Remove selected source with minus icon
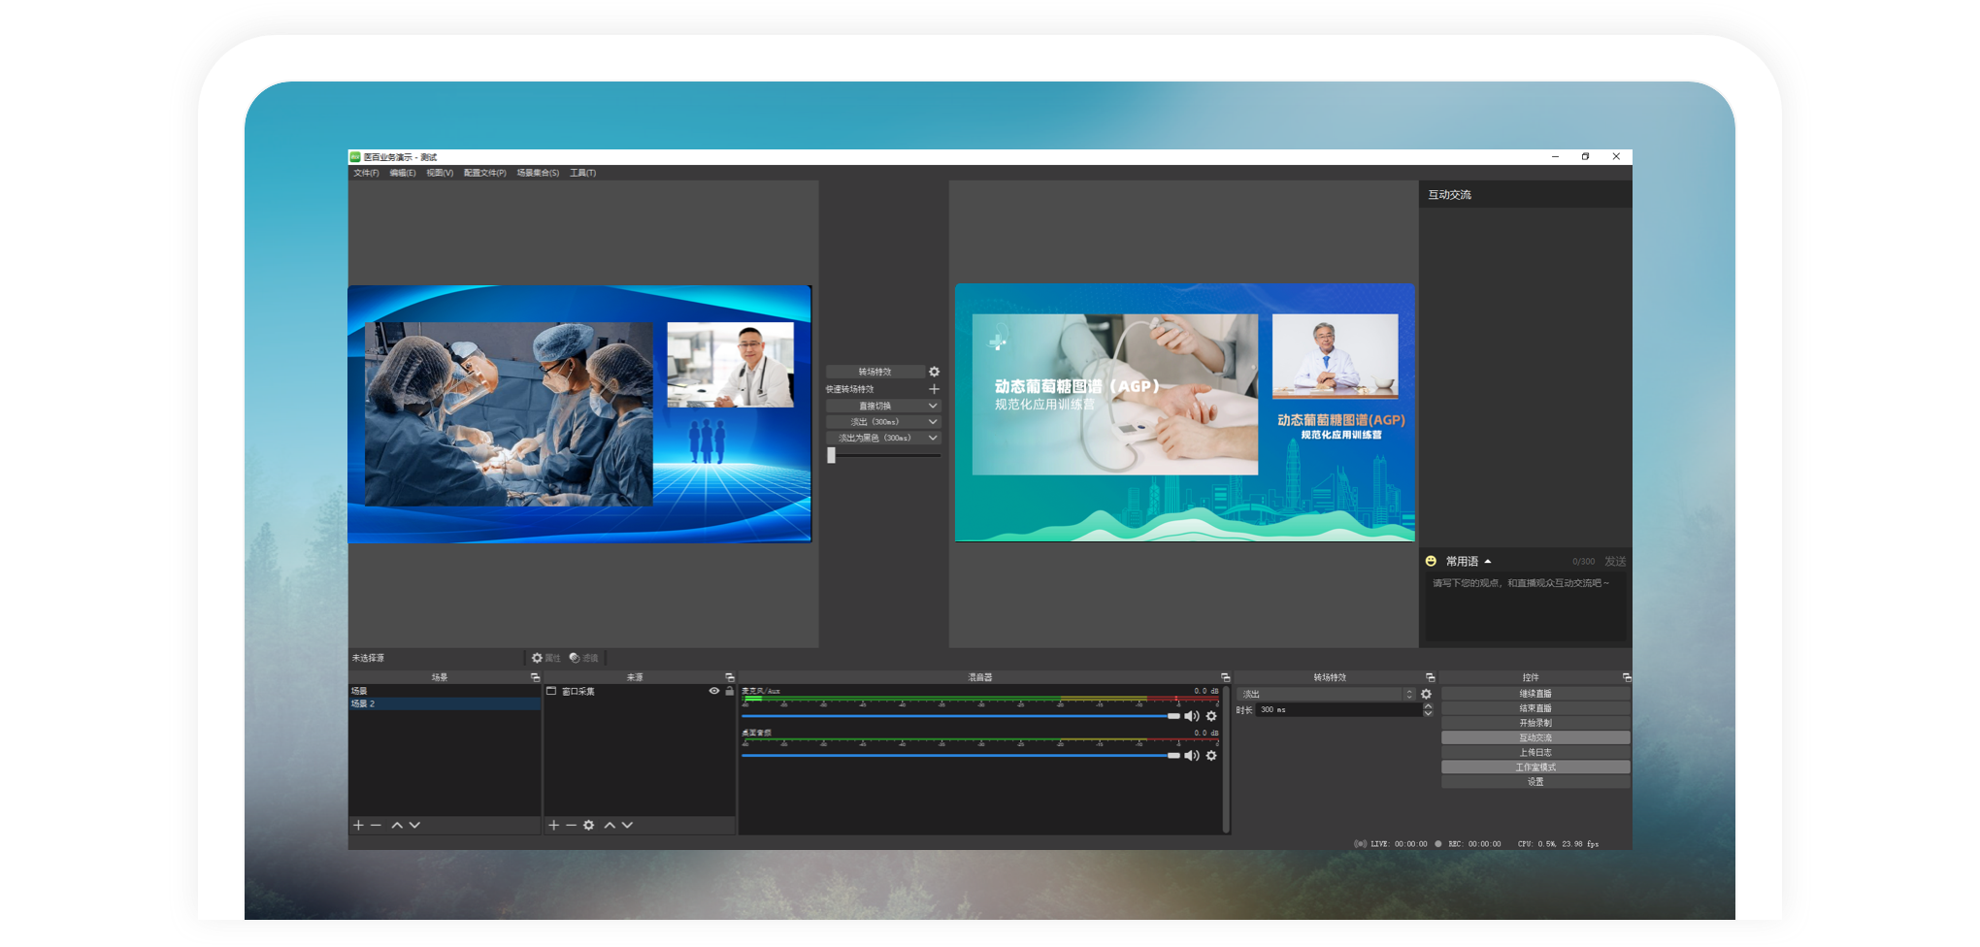 [x=571, y=825]
